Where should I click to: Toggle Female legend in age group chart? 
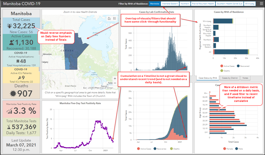point(228,149)
